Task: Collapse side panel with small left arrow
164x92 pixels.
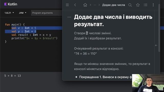Action: click(x=156, y=45)
